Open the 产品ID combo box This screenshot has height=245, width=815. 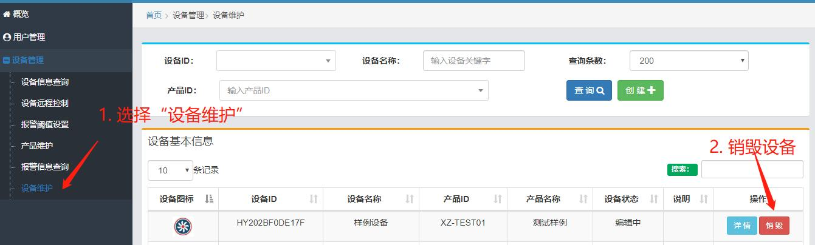click(x=354, y=90)
